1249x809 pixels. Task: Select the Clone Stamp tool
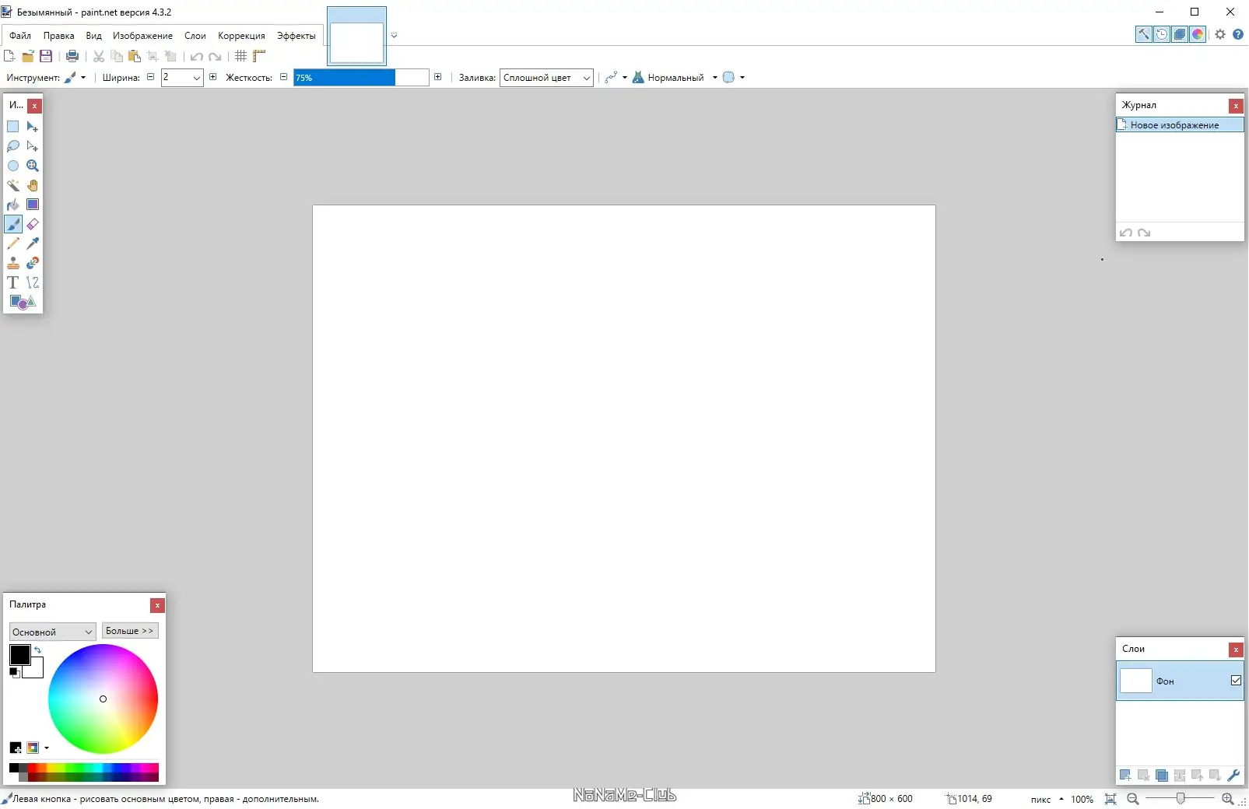tap(13, 263)
